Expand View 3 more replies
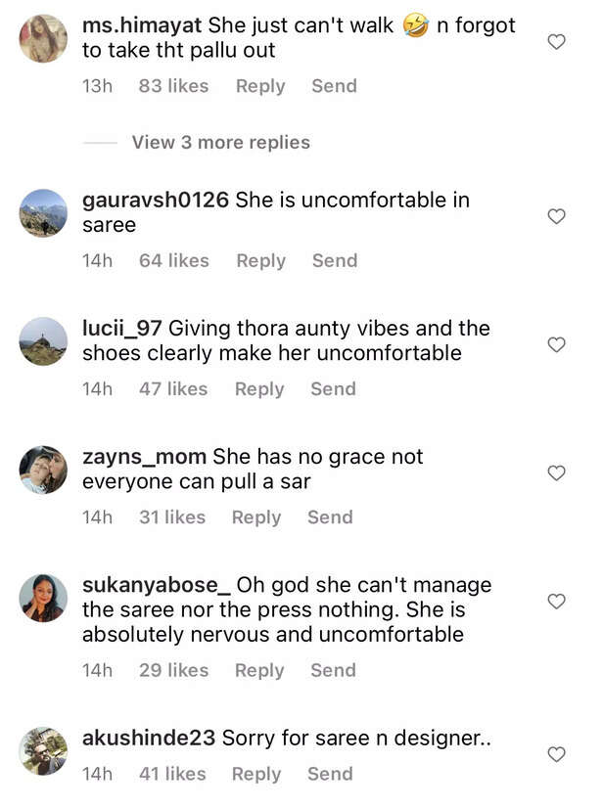 point(220,143)
